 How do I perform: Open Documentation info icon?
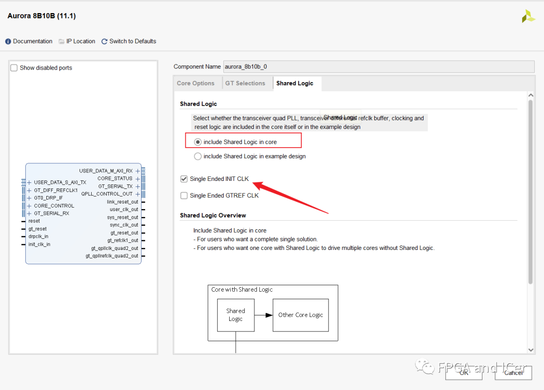click(8, 42)
